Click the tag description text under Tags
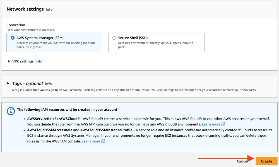 click(x=134, y=90)
